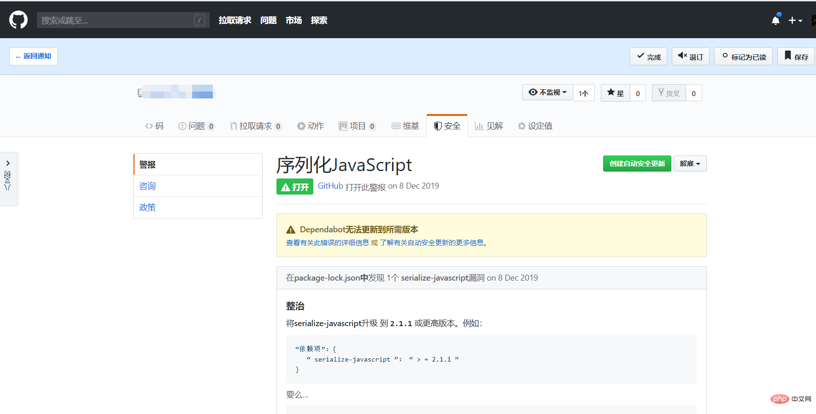Star the repository with 星 button
This screenshot has width=816, height=414.
tap(615, 93)
